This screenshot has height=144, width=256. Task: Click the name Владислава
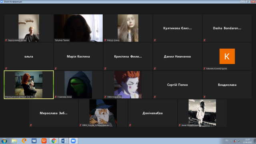[227, 85]
